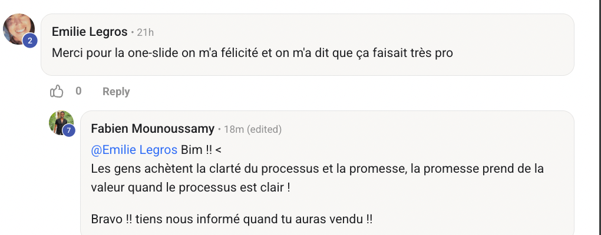Click the like count showing 0

[78, 92]
